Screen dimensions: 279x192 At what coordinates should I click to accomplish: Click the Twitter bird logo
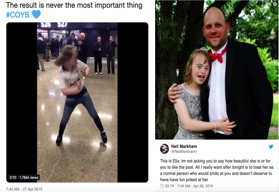(271, 147)
